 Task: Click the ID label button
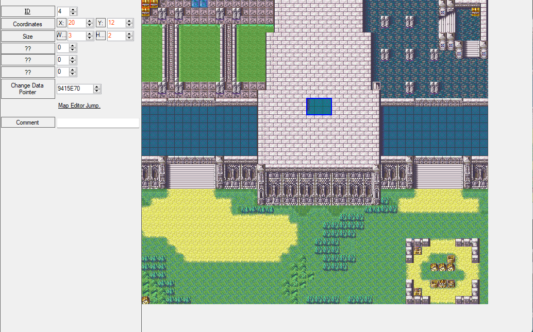click(x=28, y=11)
